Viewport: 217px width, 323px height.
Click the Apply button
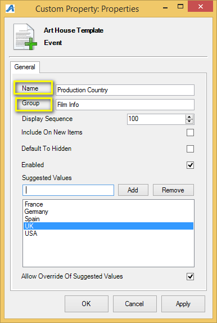(183, 304)
